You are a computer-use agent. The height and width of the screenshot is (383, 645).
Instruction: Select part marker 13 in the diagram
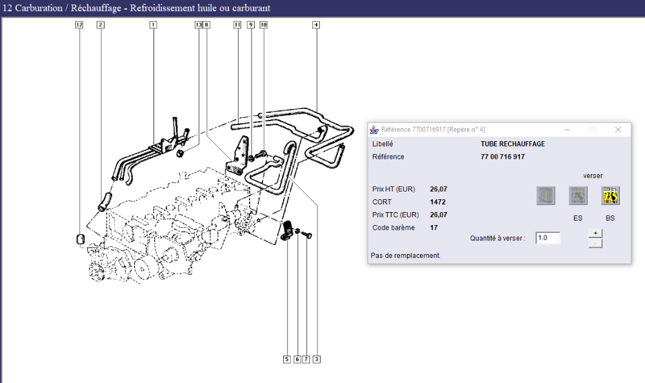pyautogui.click(x=197, y=25)
